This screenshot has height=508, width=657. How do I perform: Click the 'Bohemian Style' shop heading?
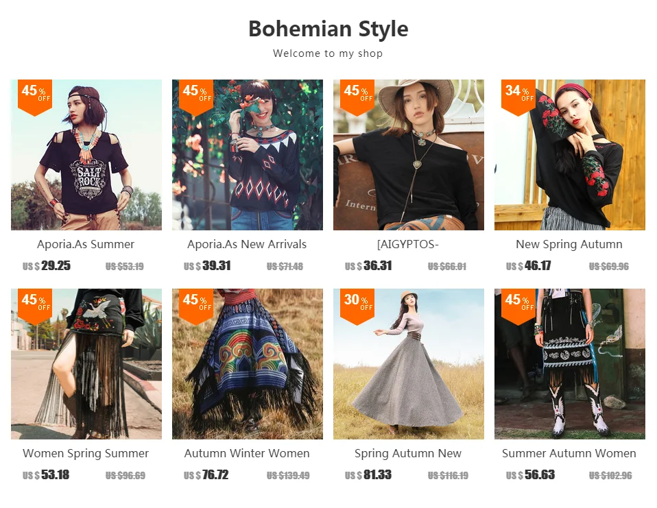click(x=328, y=29)
